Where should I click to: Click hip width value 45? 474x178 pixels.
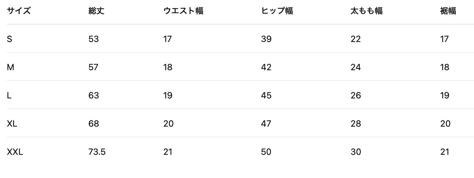pyautogui.click(x=266, y=96)
